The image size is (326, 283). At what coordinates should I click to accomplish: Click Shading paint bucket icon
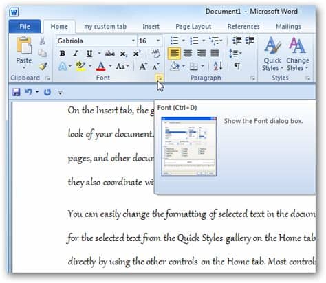click(x=175, y=67)
